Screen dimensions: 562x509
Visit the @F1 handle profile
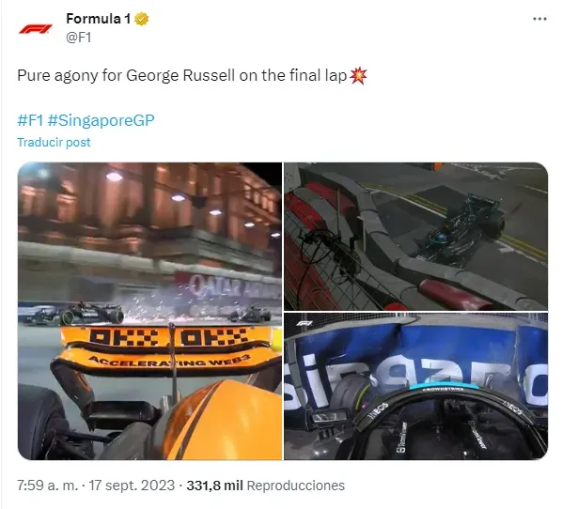pyautogui.click(x=79, y=38)
